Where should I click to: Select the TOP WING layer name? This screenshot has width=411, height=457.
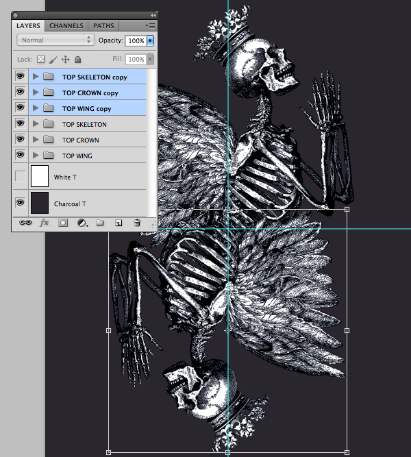click(77, 156)
